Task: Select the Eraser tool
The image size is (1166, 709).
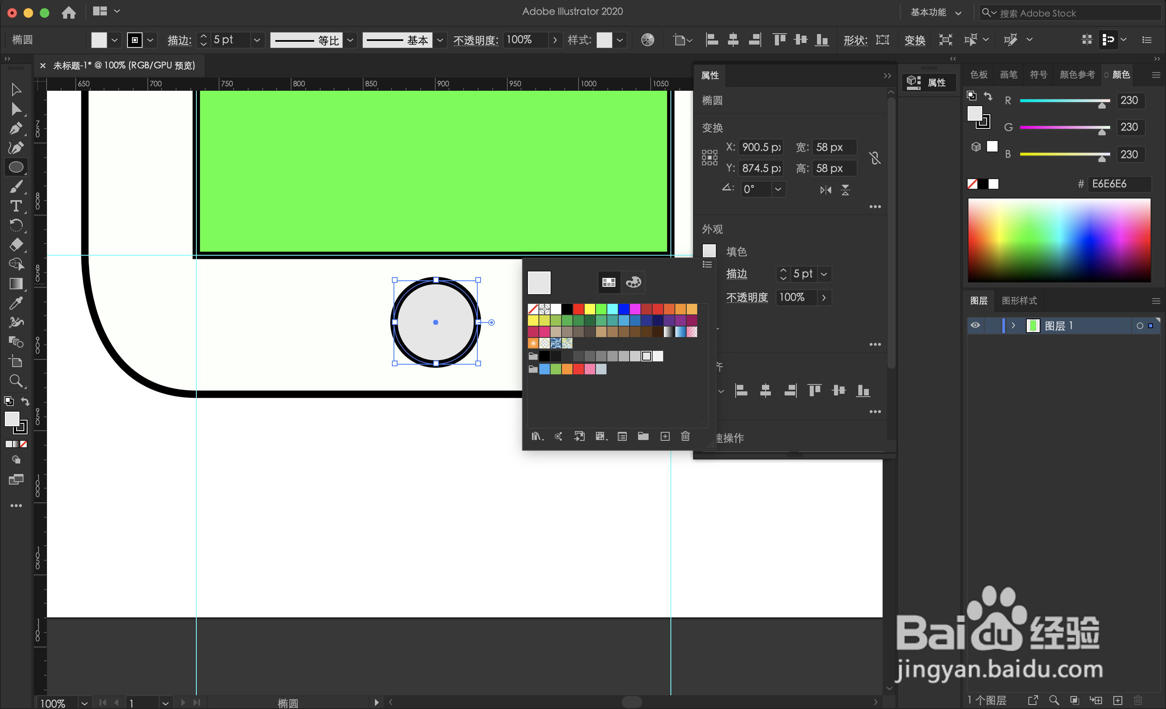Action: [16, 245]
